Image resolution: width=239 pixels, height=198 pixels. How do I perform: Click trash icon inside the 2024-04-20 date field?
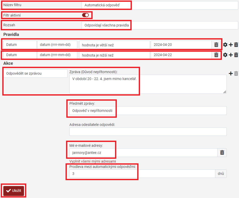[x=216, y=45]
